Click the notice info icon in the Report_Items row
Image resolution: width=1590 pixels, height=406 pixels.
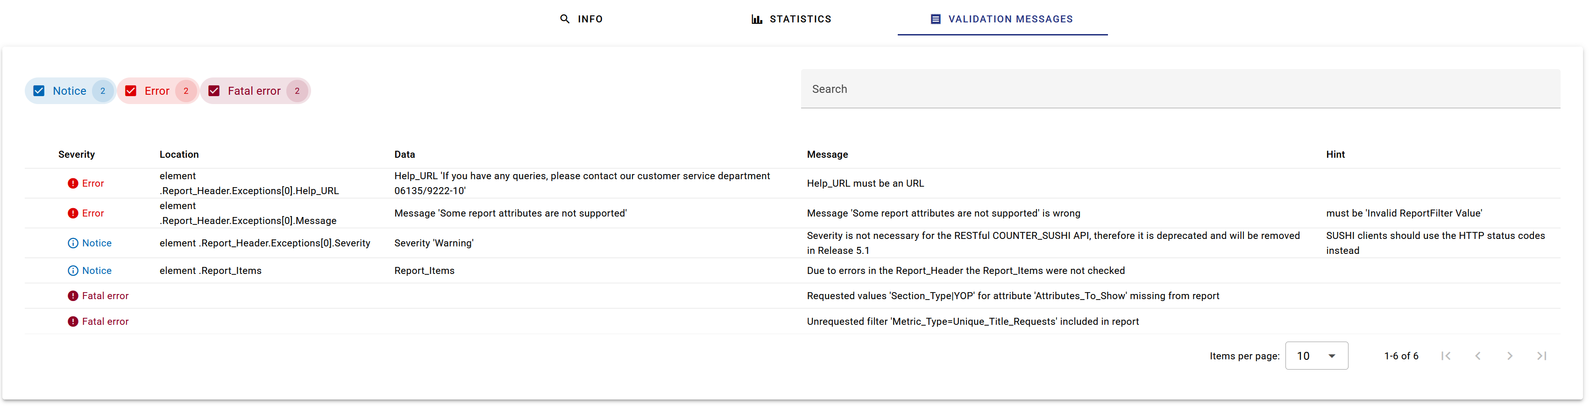click(73, 271)
